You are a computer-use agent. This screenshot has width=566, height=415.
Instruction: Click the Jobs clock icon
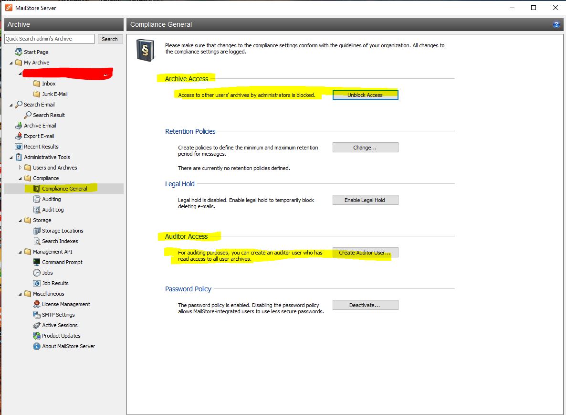coord(37,273)
